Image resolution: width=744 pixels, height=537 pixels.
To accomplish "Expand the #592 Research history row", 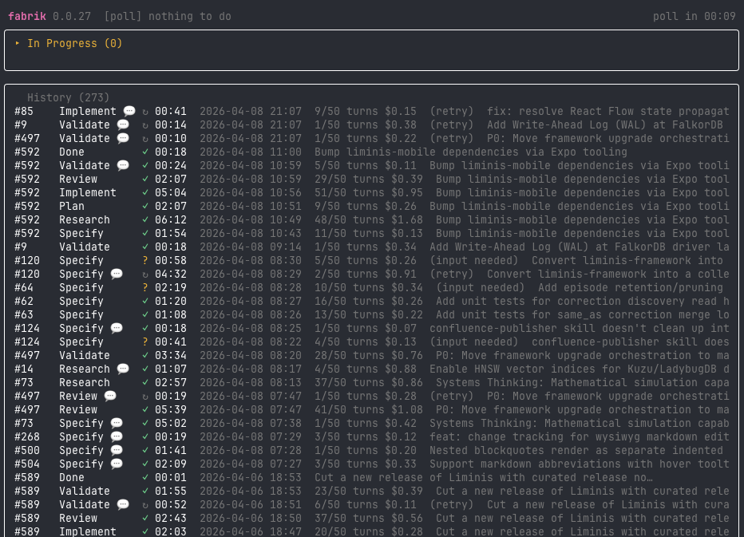I will click(x=84, y=220).
